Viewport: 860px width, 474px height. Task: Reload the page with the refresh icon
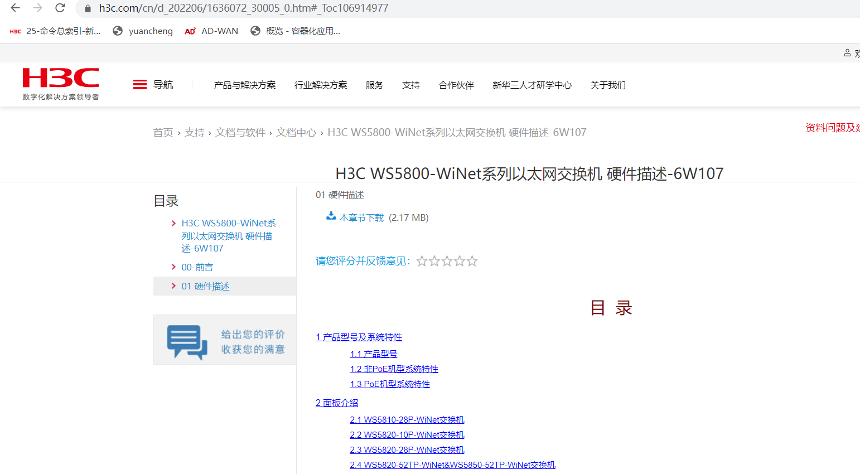(60, 8)
